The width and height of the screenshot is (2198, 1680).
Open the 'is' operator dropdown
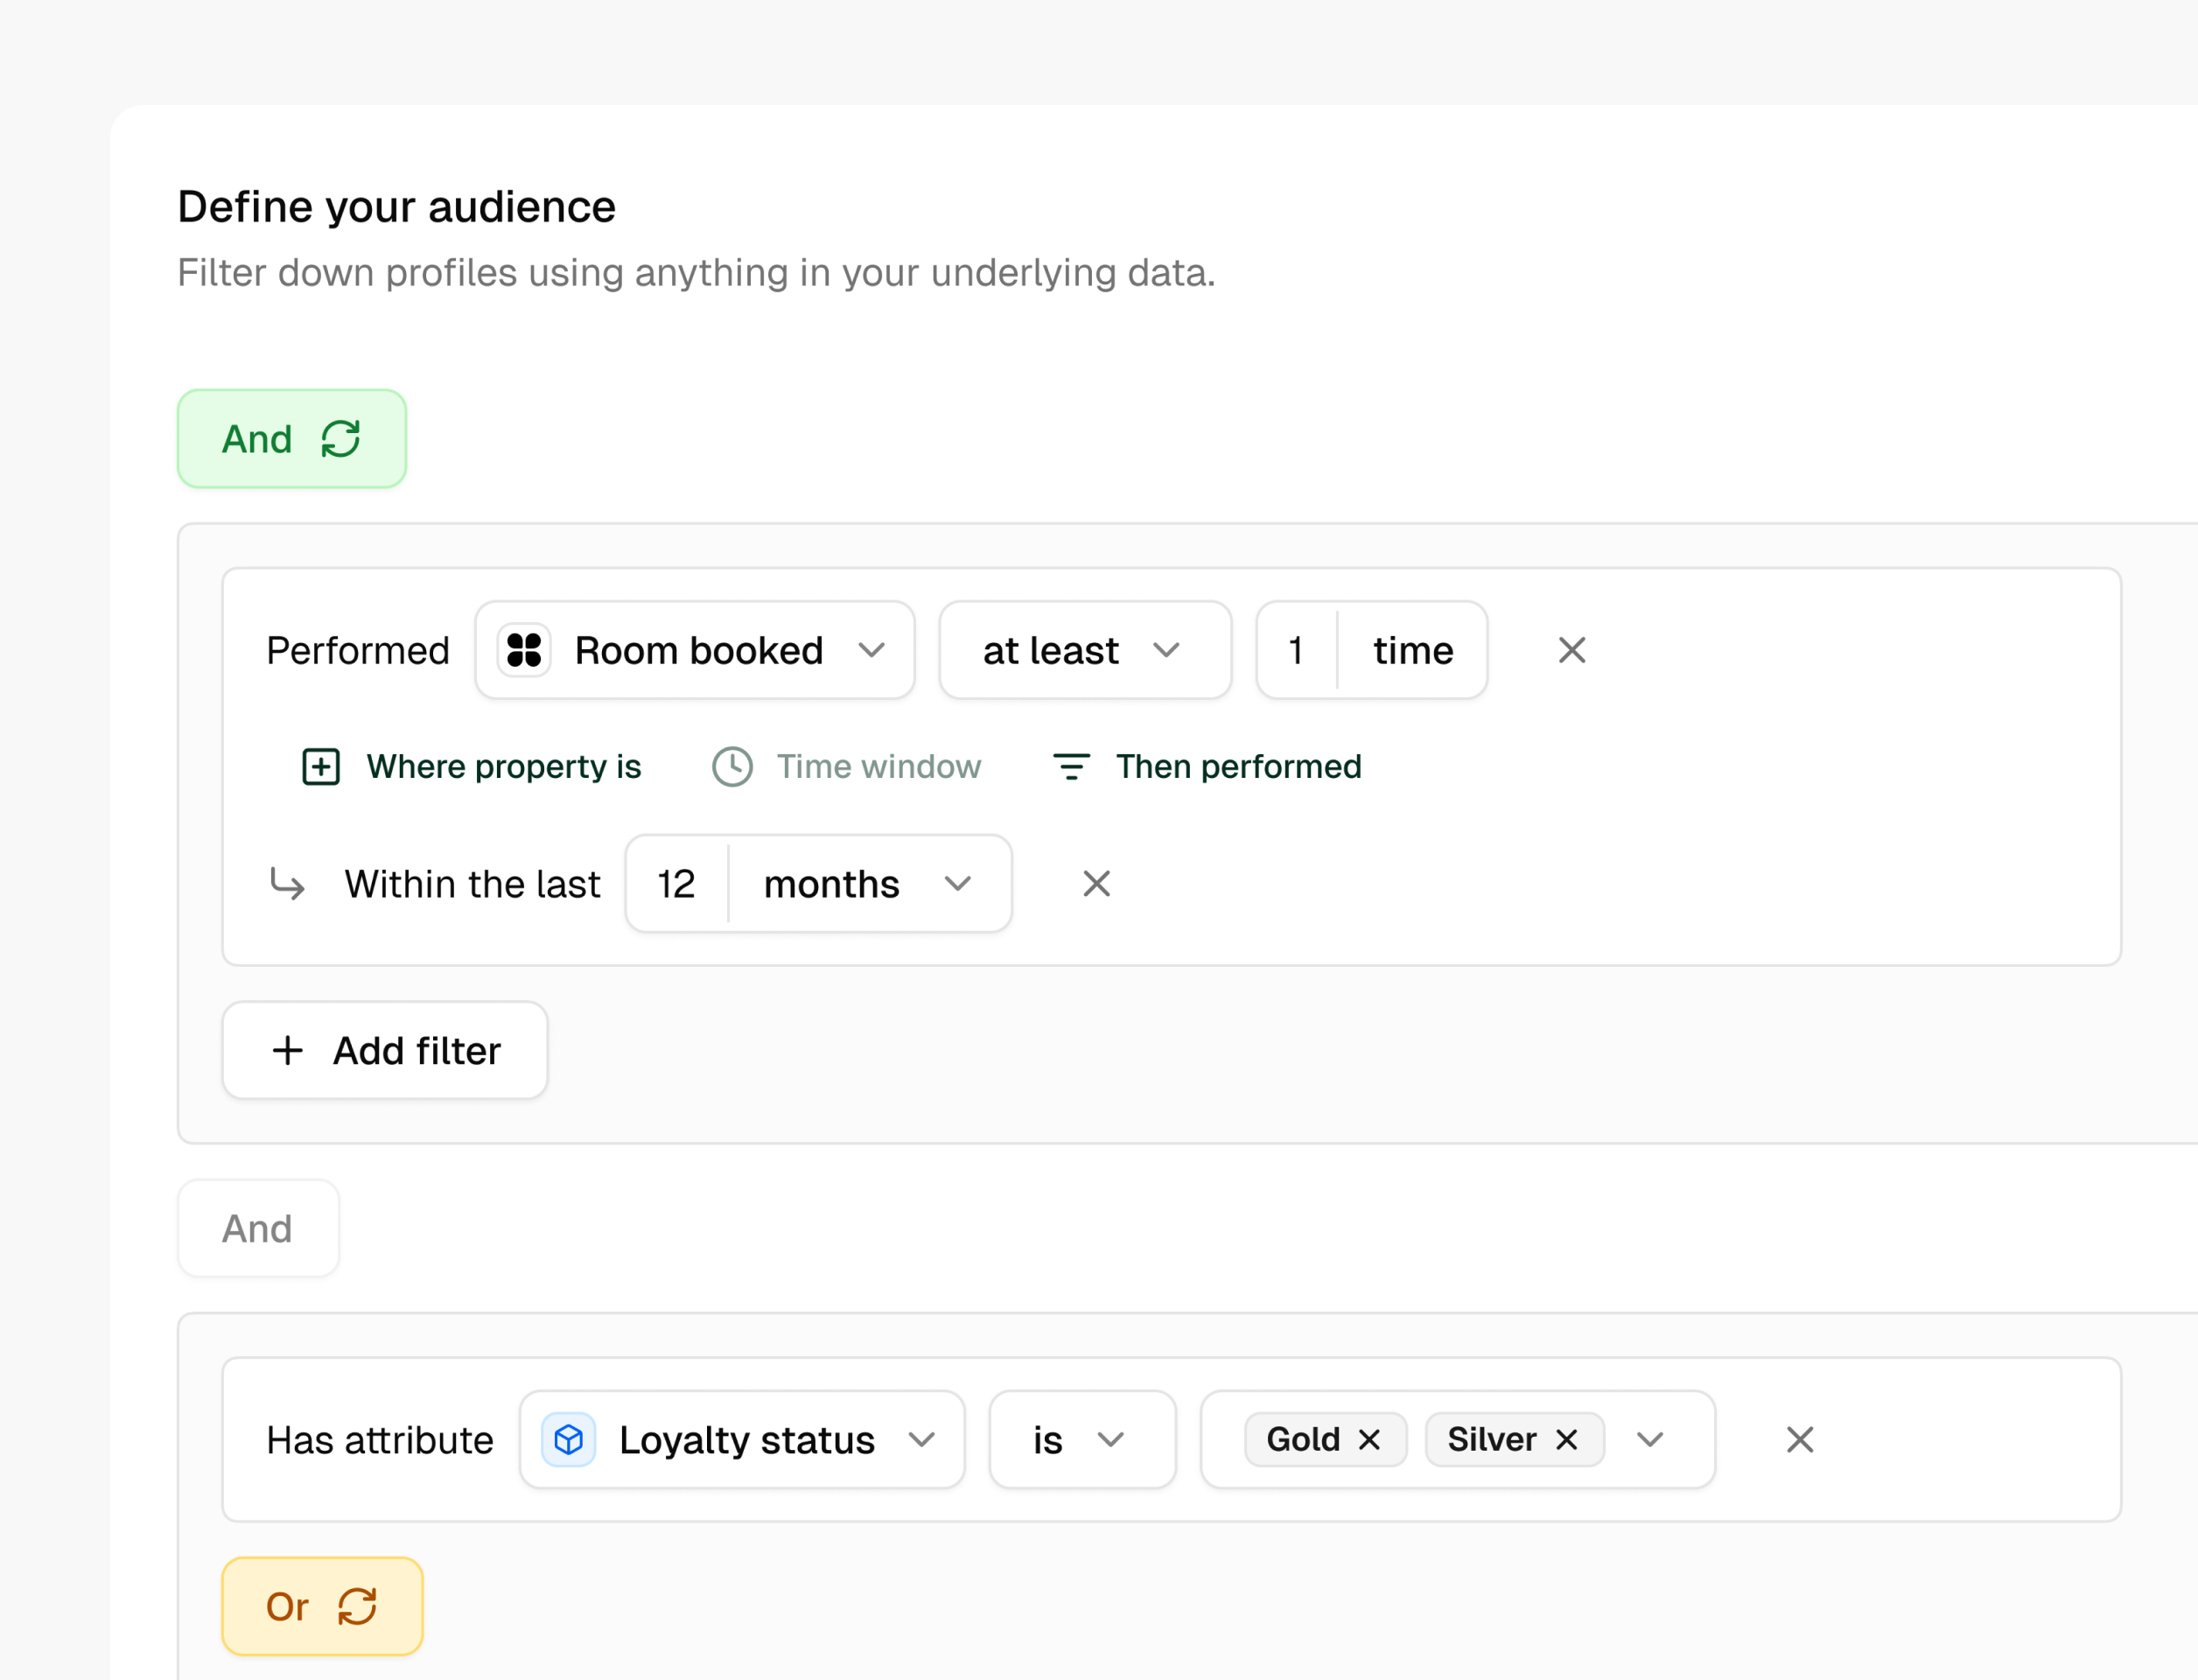(x=1081, y=1440)
